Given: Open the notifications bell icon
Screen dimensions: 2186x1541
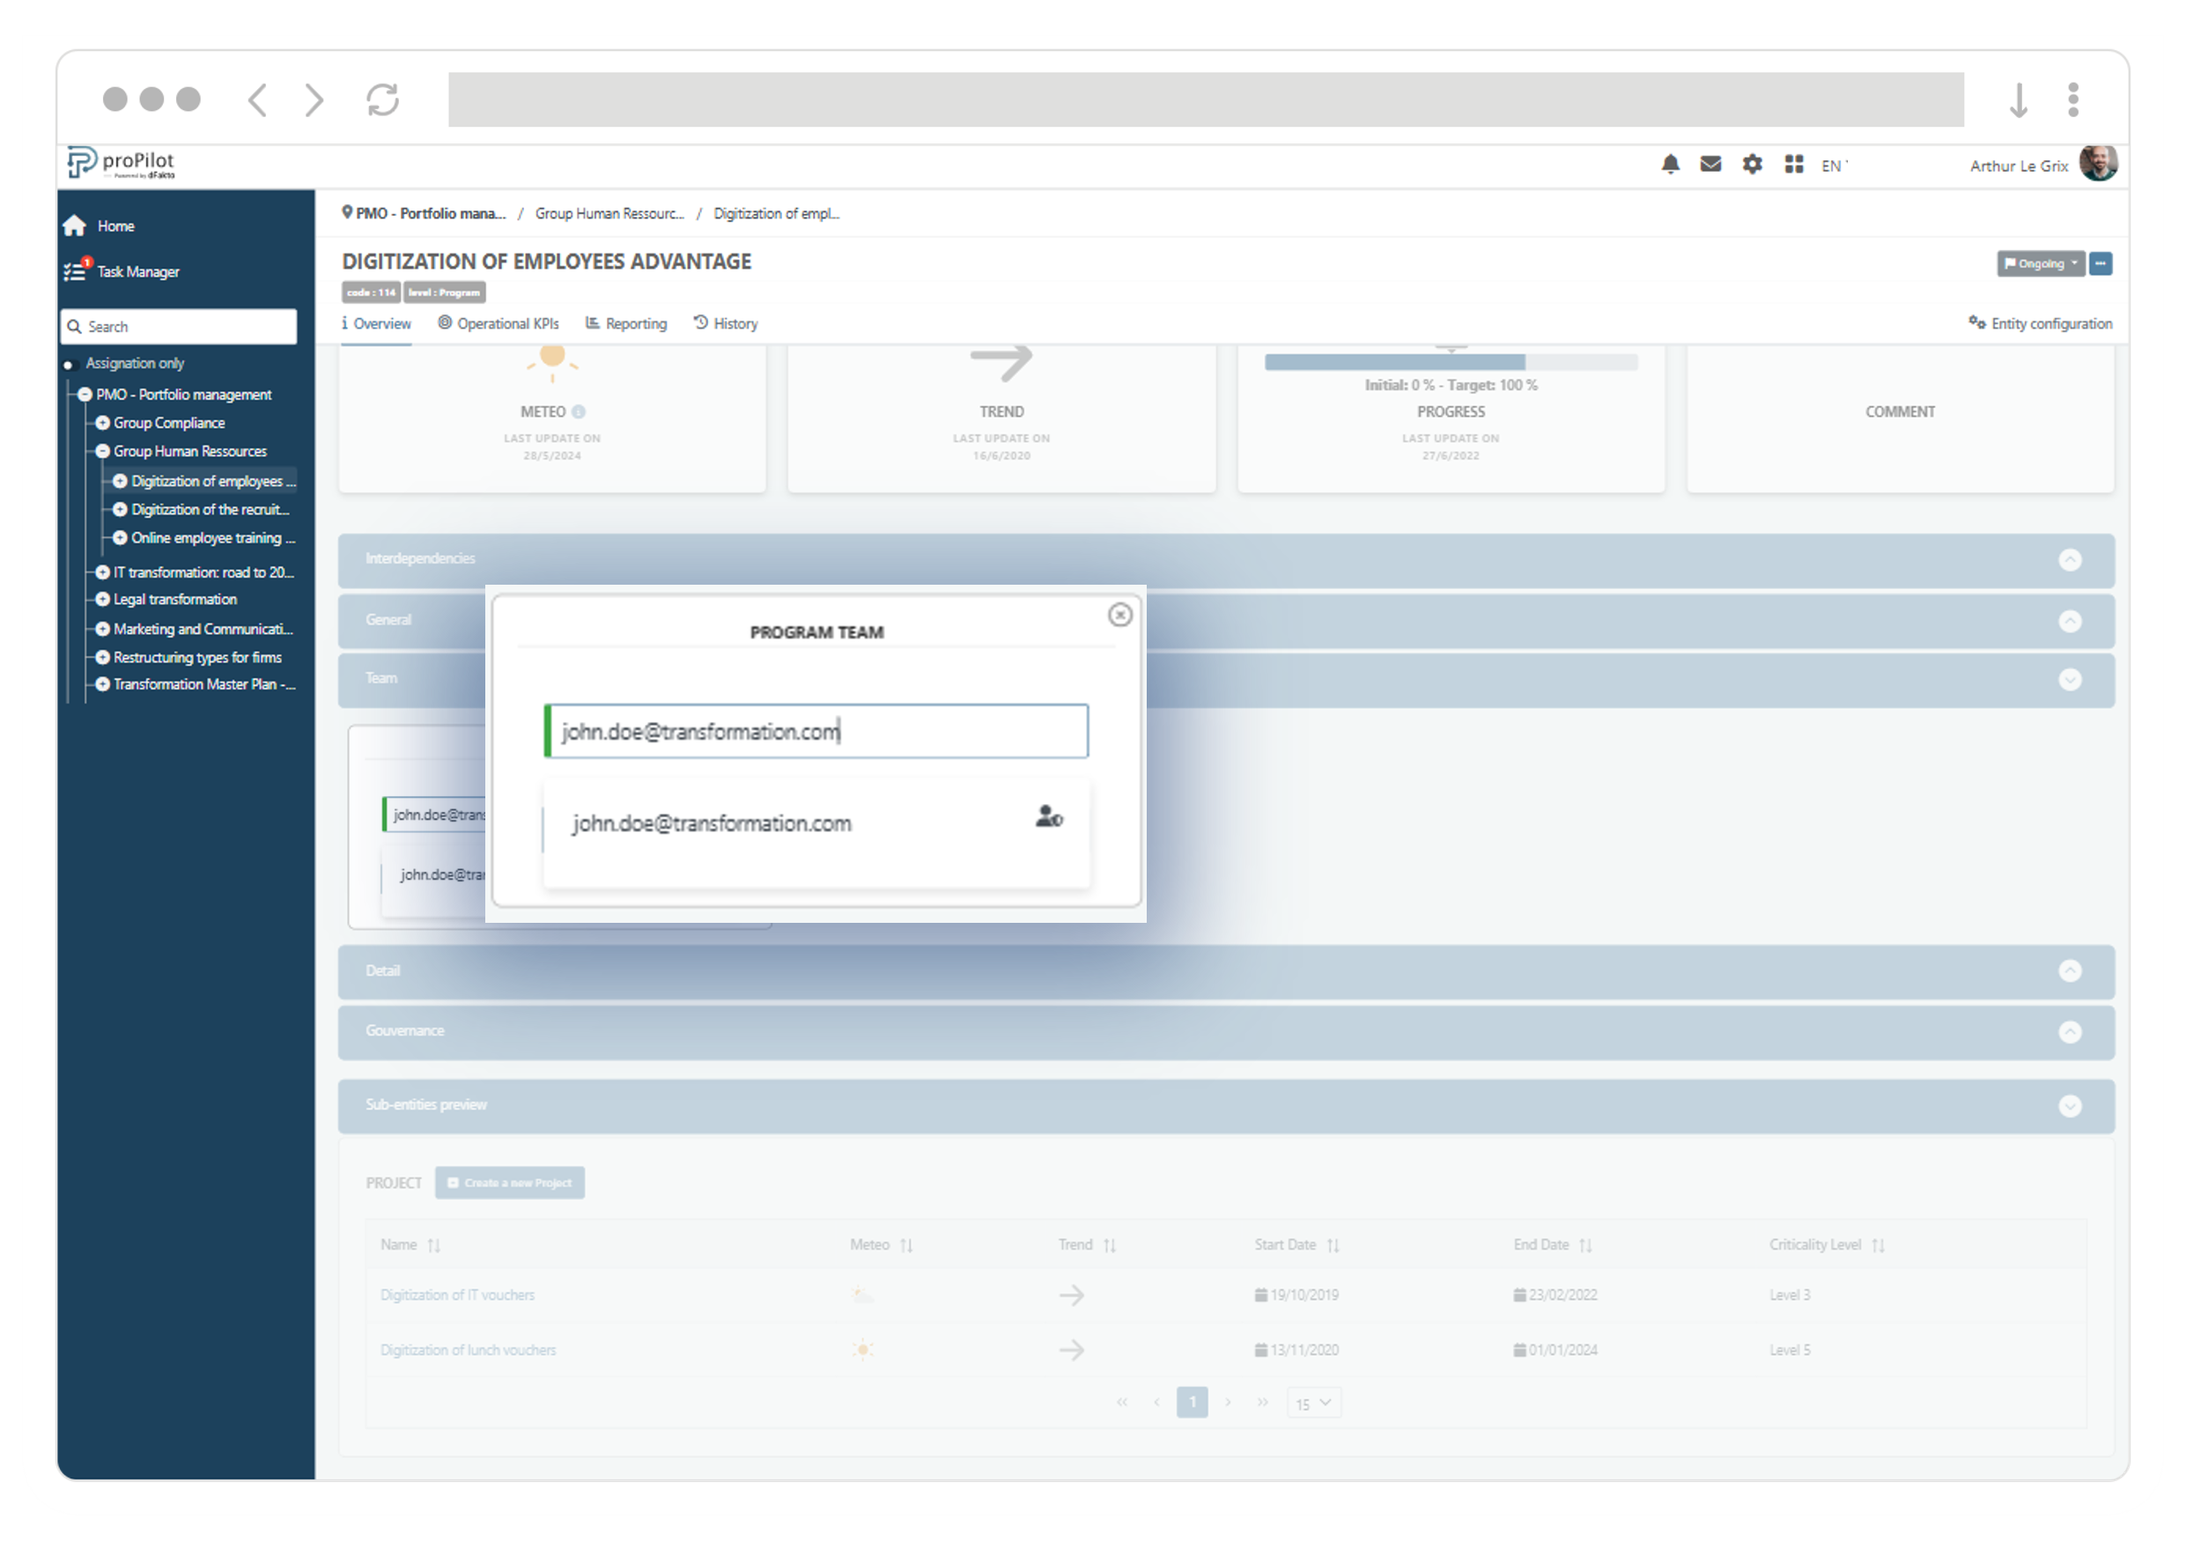Looking at the screenshot, I should tap(1670, 165).
